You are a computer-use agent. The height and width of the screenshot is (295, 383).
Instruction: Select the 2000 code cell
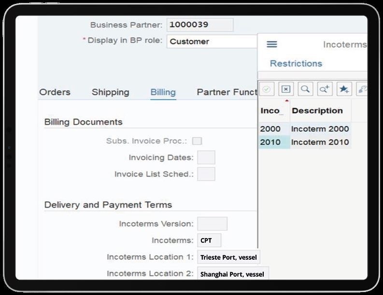coord(274,129)
